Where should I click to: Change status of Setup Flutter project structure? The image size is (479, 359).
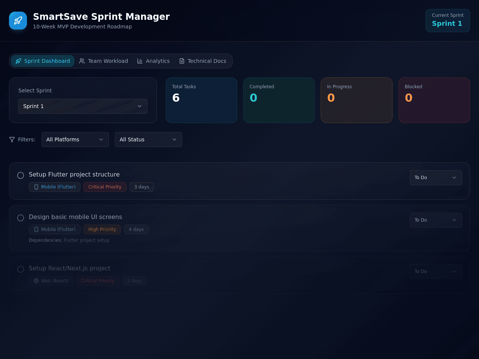coord(436,178)
